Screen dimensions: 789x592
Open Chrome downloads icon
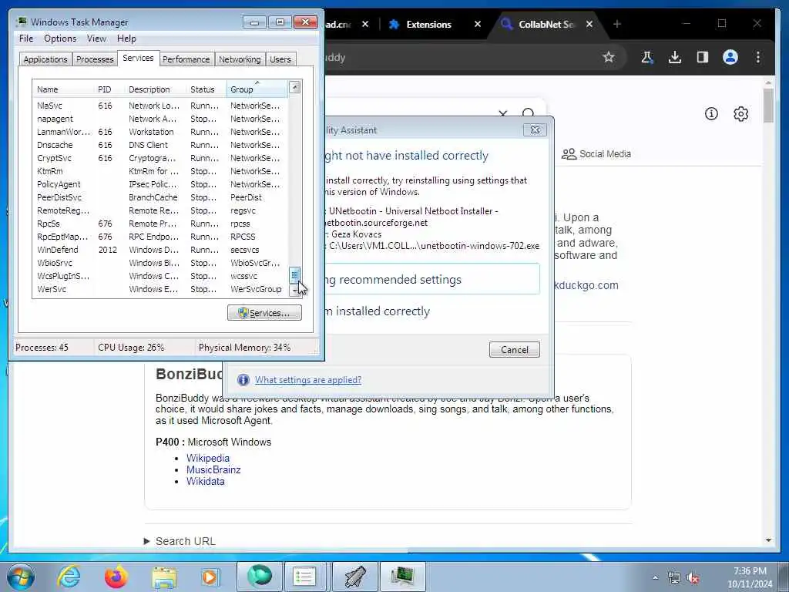coord(675,57)
